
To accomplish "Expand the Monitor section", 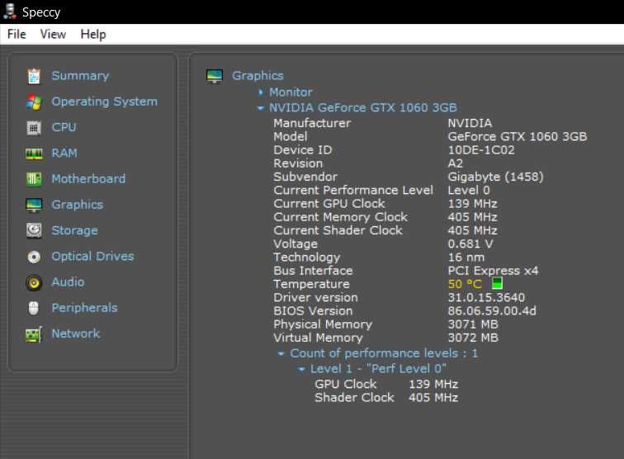I will pyautogui.click(x=261, y=92).
